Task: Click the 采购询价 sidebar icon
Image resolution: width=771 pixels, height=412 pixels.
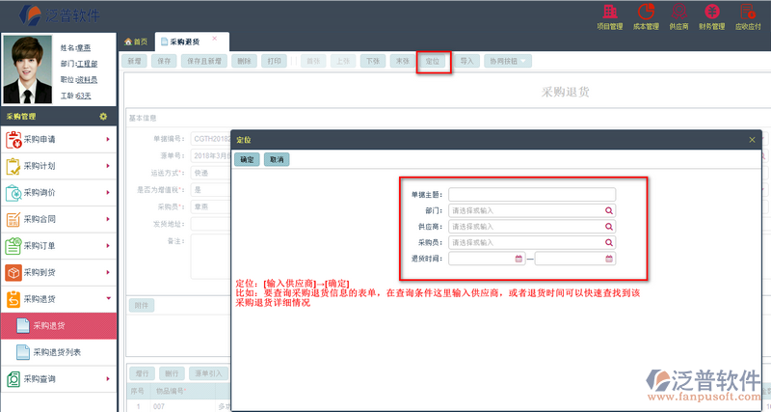Action: click(x=13, y=193)
